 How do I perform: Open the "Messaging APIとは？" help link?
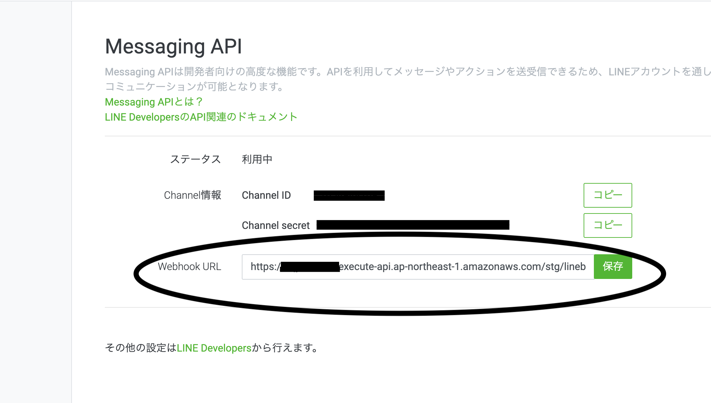(x=153, y=102)
